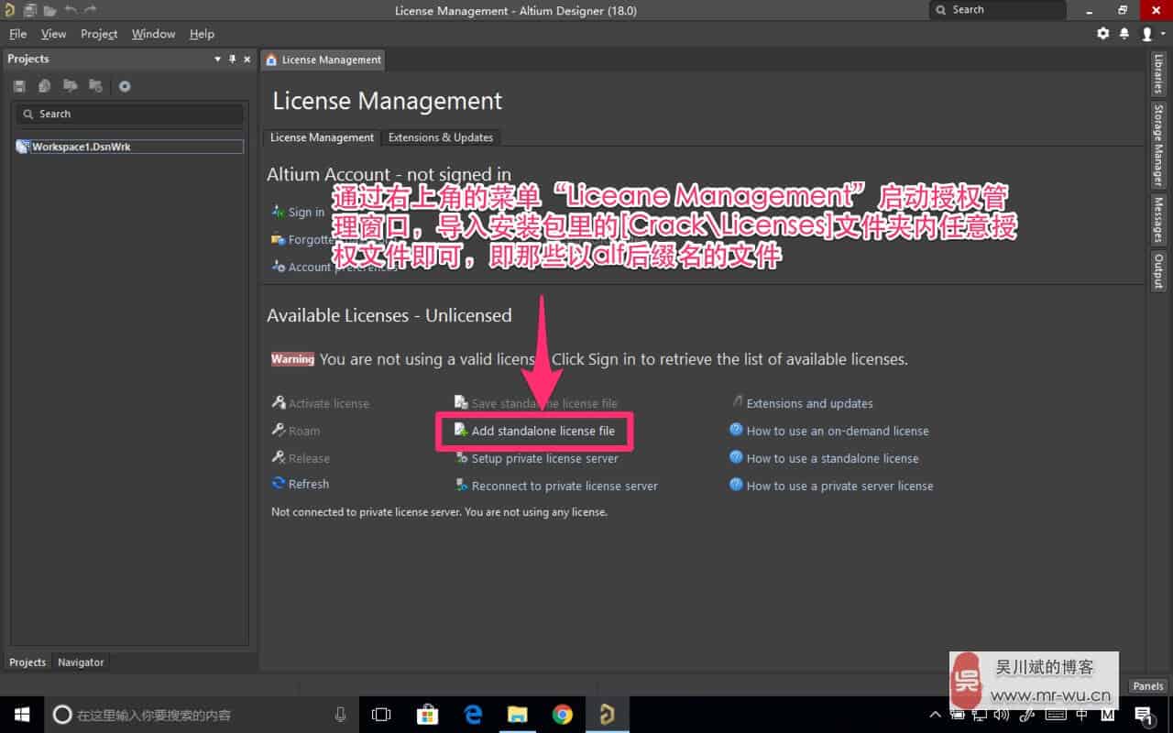Click the save icon in Projects panel toolbar

[x=19, y=86]
